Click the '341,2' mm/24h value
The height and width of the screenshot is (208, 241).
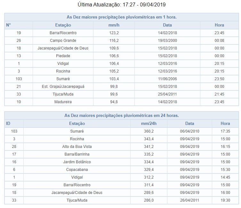click(149, 147)
